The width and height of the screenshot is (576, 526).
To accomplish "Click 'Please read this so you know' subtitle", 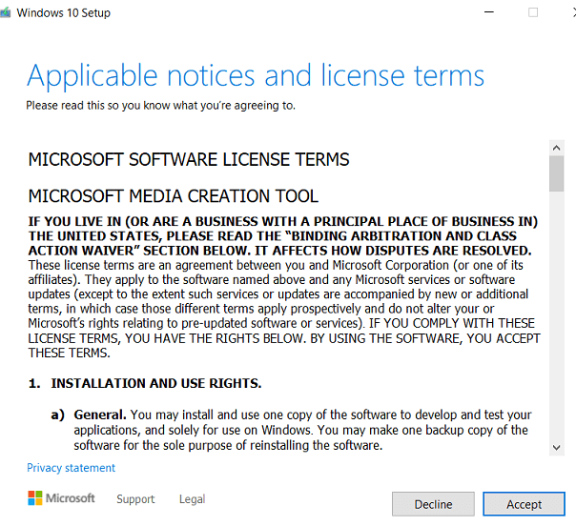I will [160, 106].
